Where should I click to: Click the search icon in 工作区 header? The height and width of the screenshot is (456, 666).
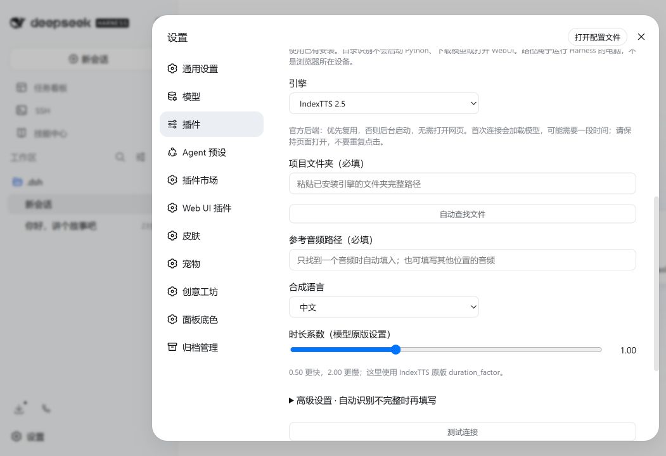[120, 158]
